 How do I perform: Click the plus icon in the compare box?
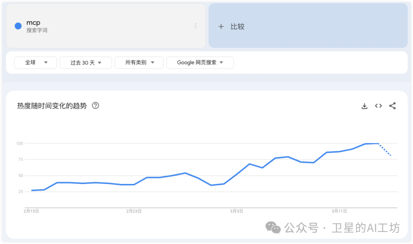[221, 26]
